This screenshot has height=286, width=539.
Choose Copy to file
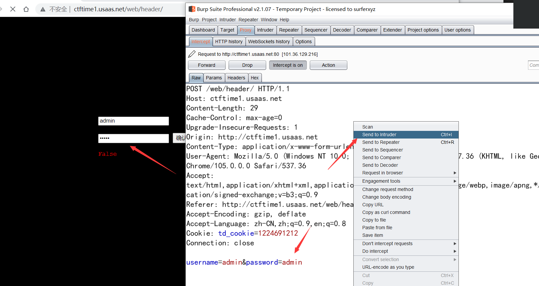[x=406, y=220]
